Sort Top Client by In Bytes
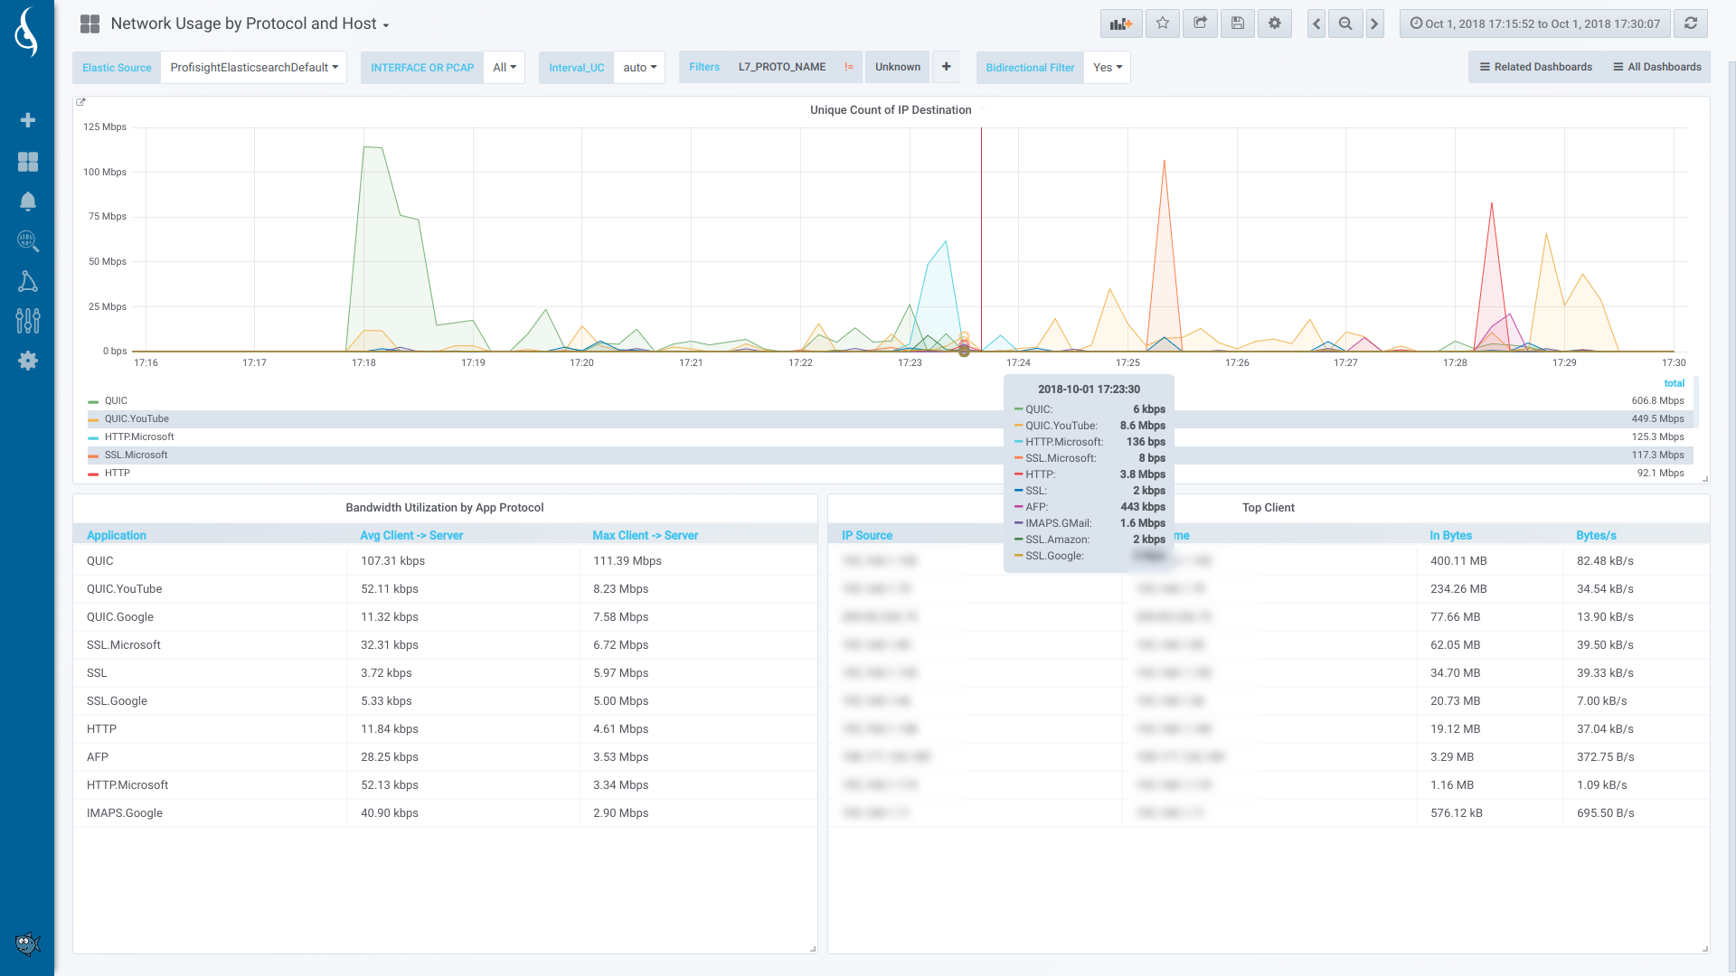Image resolution: width=1736 pixels, height=976 pixels. (x=1450, y=536)
